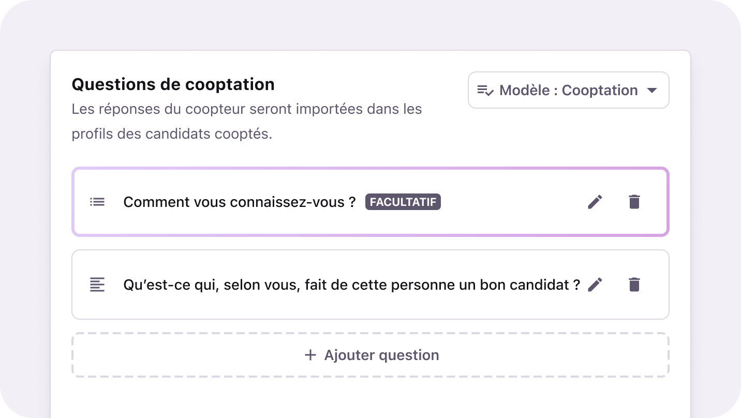Open the model picker labeled Cooptation

(x=568, y=90)
